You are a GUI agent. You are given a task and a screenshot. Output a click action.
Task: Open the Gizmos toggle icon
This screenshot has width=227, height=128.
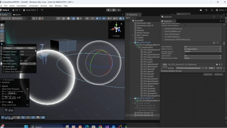tap(120, 18)
